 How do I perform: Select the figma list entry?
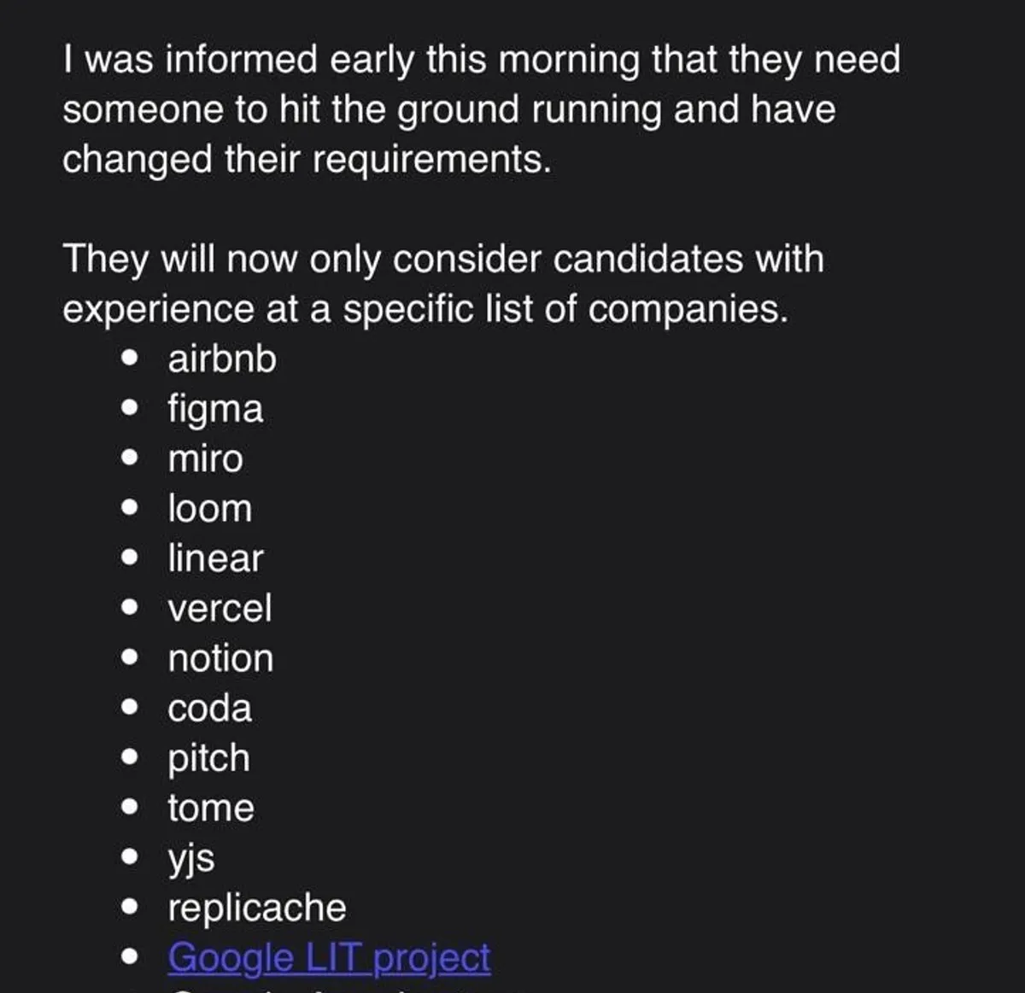(x=215, y=409)
